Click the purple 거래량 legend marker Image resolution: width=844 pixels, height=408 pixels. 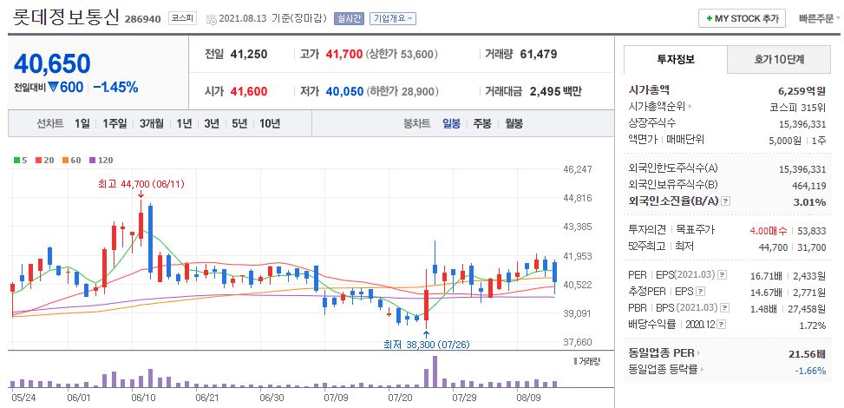point(575,360)
